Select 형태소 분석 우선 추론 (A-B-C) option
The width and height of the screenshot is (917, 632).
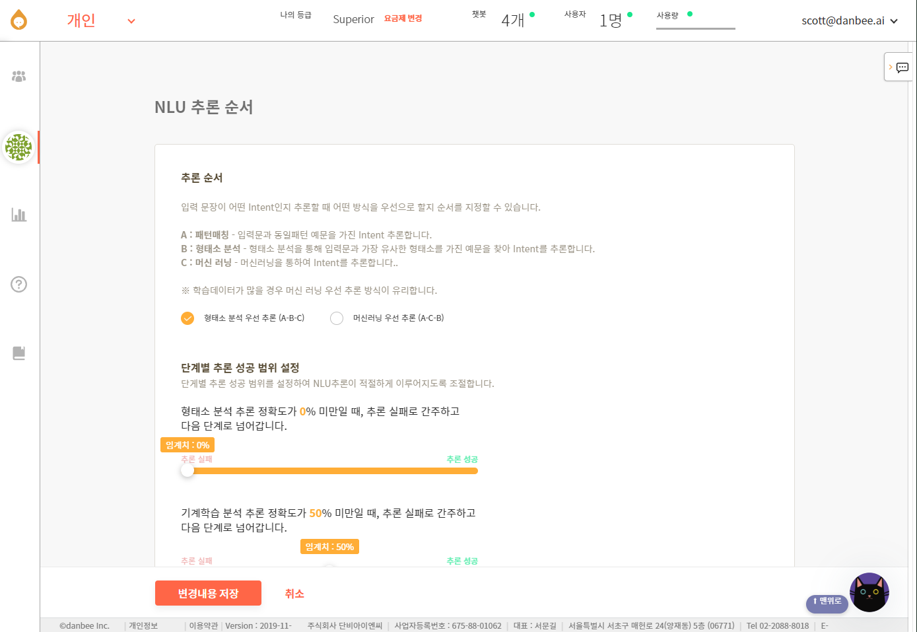243,318
